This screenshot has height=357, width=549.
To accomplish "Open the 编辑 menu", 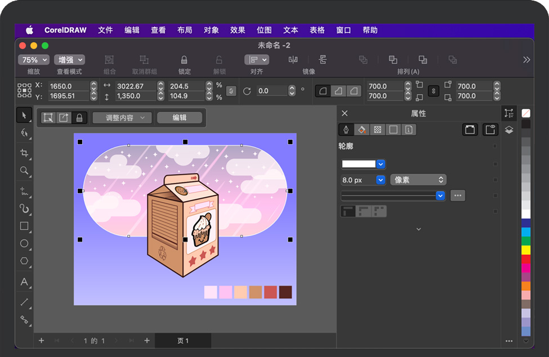I will tap(132, 30).
